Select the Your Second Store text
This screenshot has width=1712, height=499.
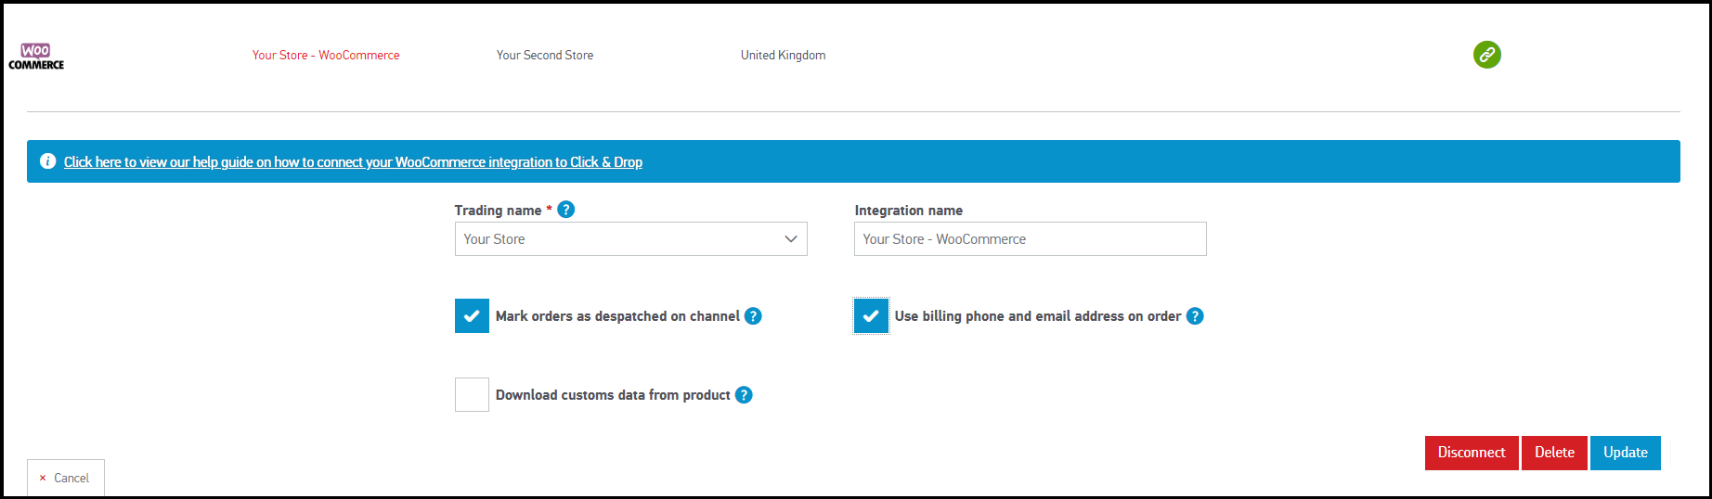[545, 56]
